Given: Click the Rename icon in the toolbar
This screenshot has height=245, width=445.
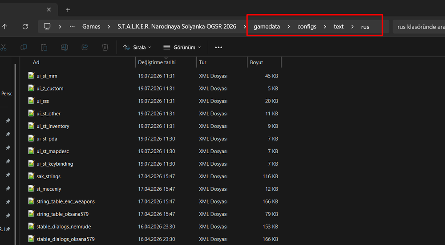Looking at the screenshot, I should (x=65, y=47).
